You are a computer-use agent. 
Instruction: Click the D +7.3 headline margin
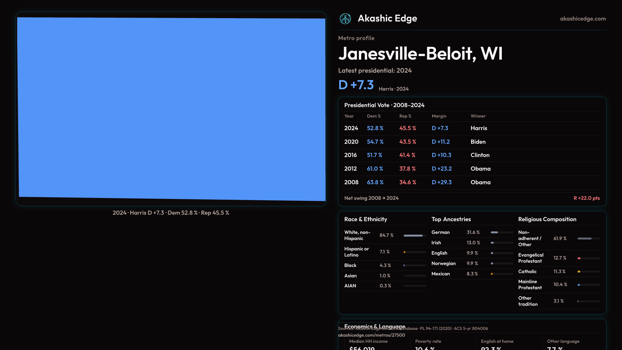[356, 85]
